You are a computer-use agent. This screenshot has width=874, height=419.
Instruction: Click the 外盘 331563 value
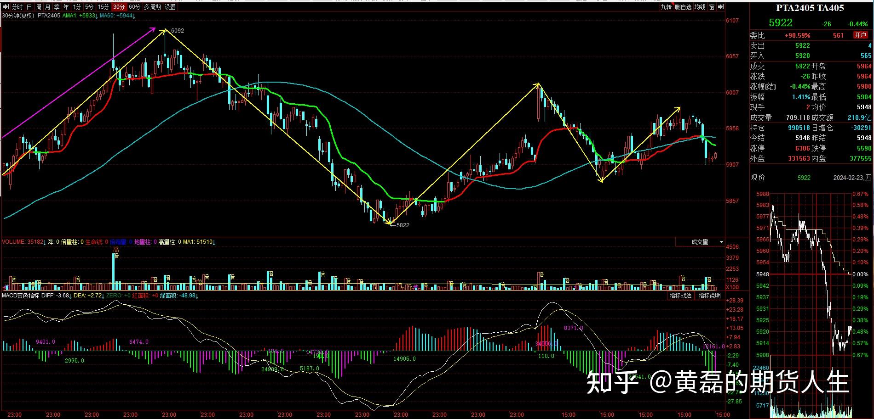[x=799, y=158]
